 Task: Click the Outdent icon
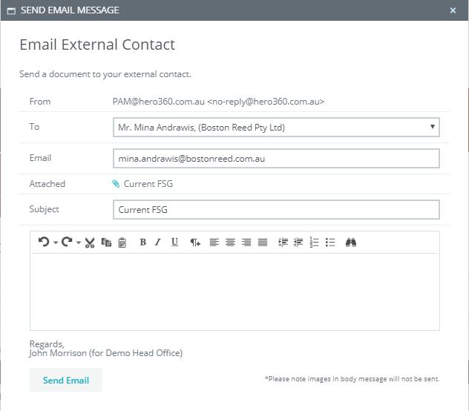pos(298,242)
